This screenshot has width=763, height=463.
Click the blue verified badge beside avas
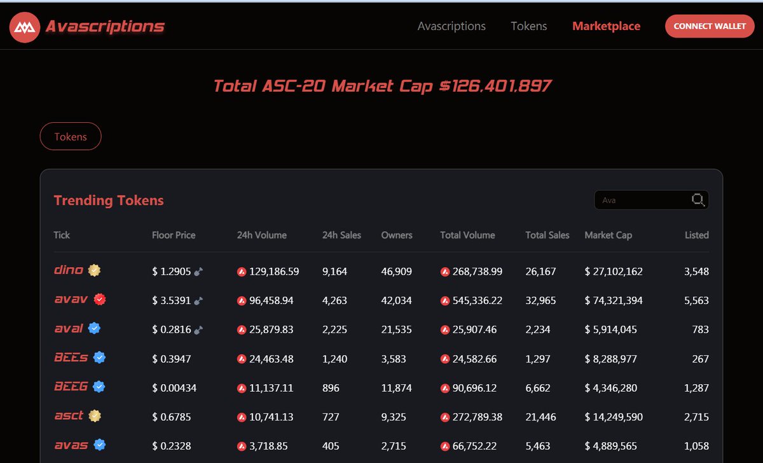tap(99, 445)
